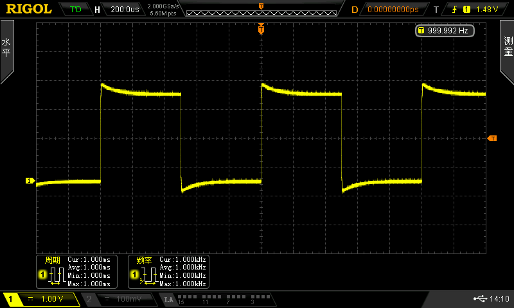Screen dimensions: 514x308
Task: Open the 200.0us horizontal timebase setting
Action: 124,10
